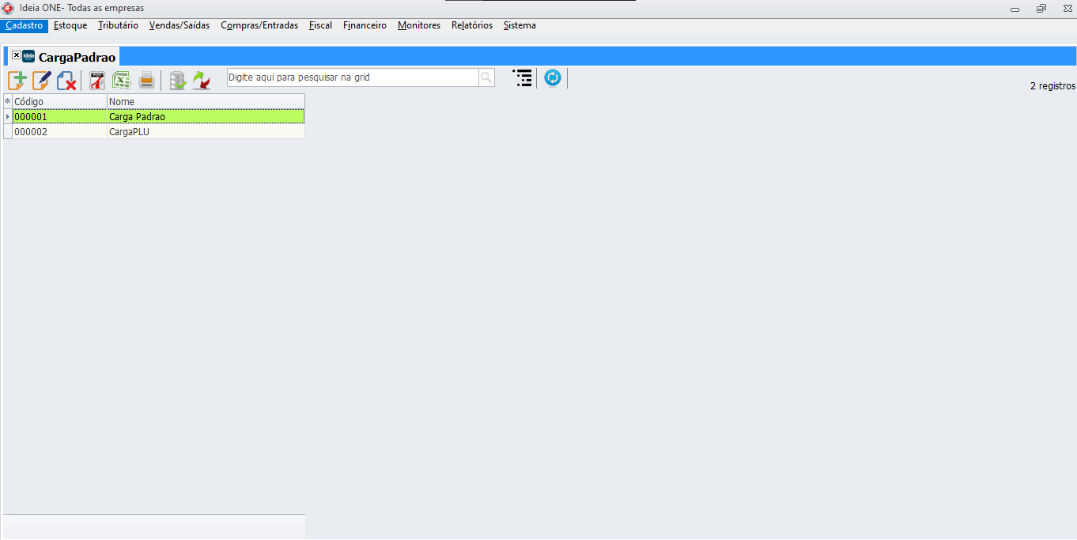Export the grid to PDF
1077x540 pixels.
[x=97, y=80]
